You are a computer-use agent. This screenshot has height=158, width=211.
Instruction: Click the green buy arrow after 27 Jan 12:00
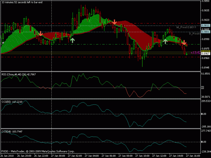(x=165, y=41)
